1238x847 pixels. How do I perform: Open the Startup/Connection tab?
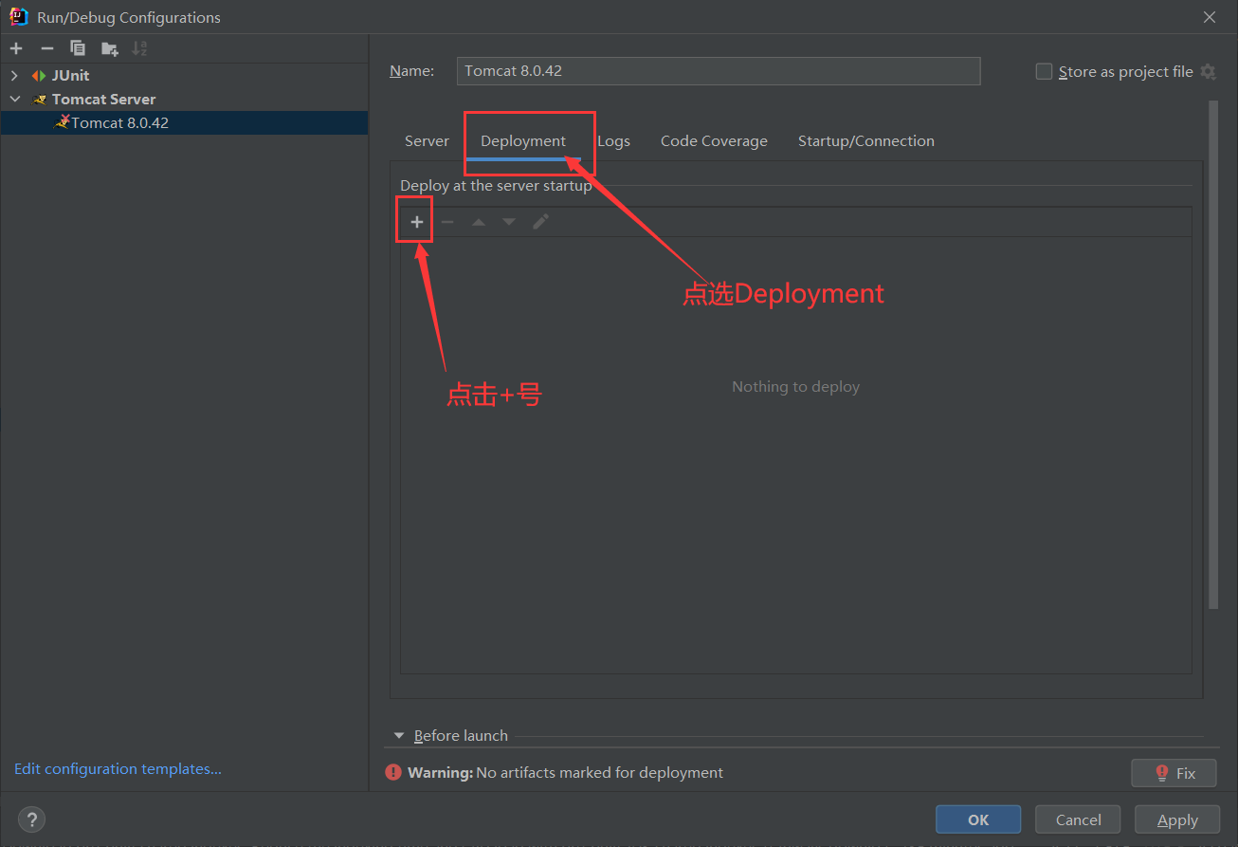click(x=866, y=141)
